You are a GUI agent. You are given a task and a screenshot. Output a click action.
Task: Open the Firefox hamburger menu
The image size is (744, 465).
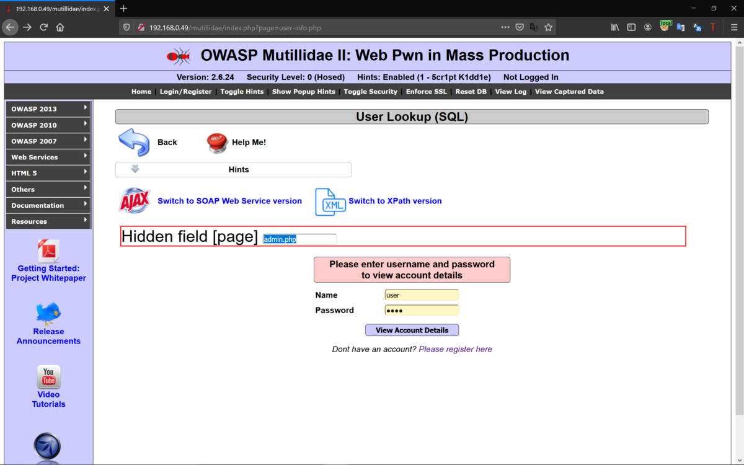[734, 27]
